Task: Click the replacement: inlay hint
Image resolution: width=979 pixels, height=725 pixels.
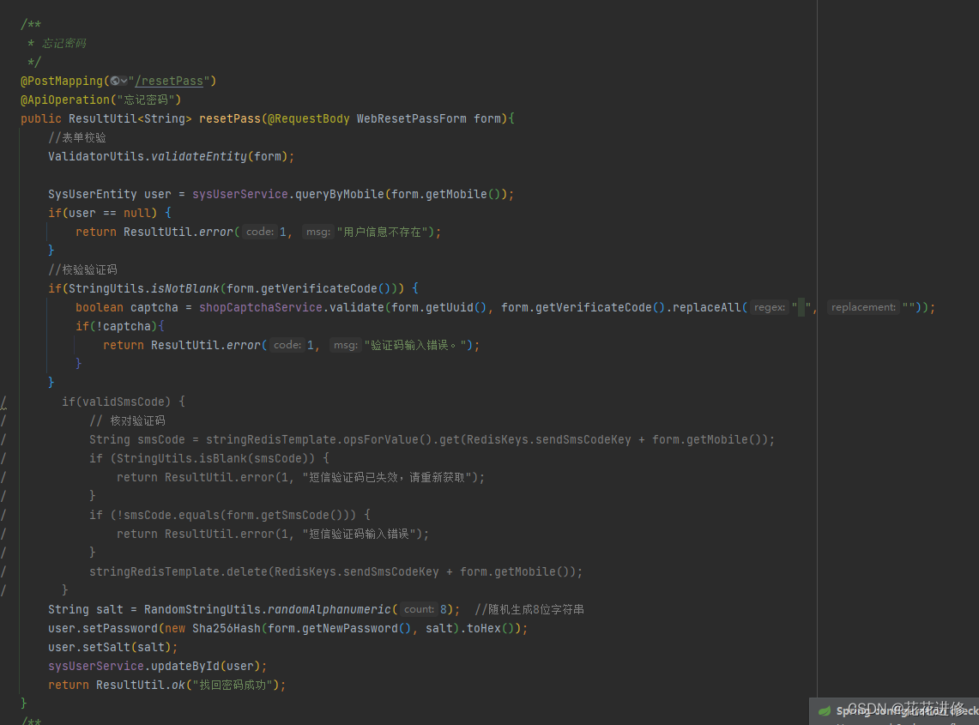Action: click(x=863, y=307)
